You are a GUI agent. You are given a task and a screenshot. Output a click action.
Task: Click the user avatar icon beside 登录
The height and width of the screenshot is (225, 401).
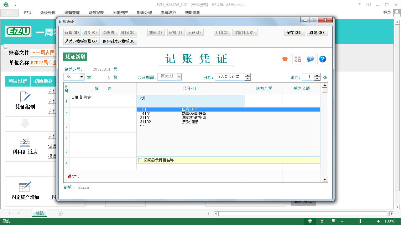pos(397,13)
